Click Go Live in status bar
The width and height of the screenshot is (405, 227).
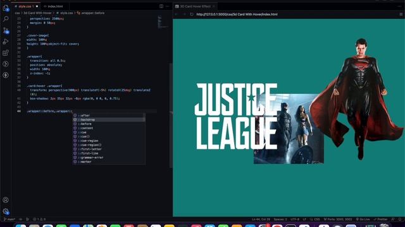coord(363,219)
